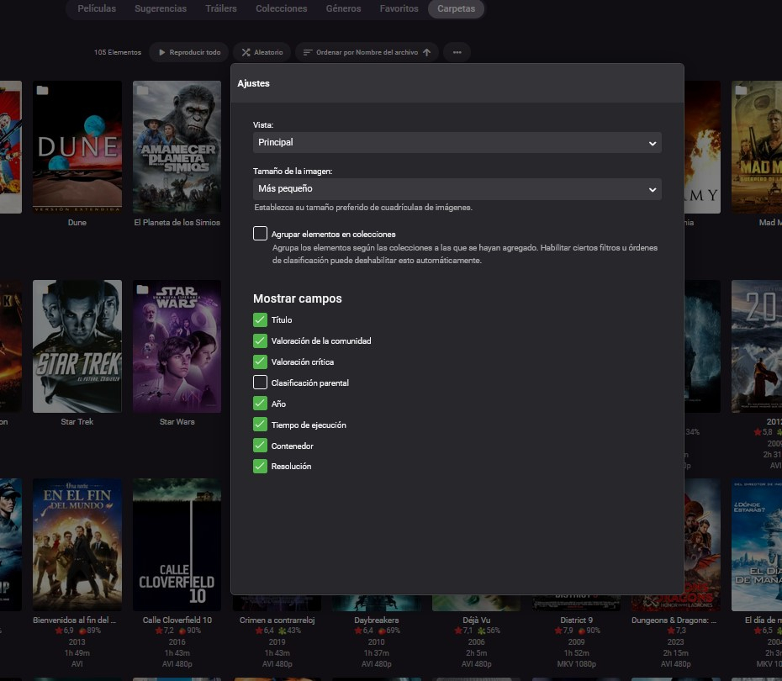Click the 105 Elementos count text

[118, 52]
